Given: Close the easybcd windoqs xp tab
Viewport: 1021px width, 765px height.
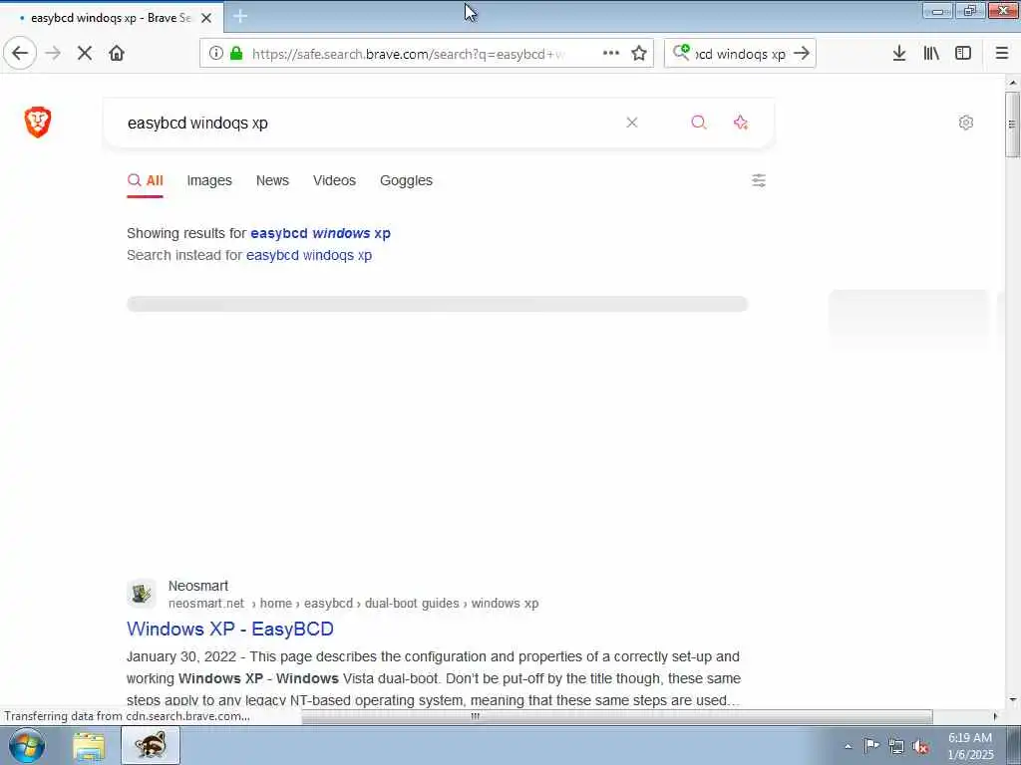Looking at the screenshot, I should (206, 18).
